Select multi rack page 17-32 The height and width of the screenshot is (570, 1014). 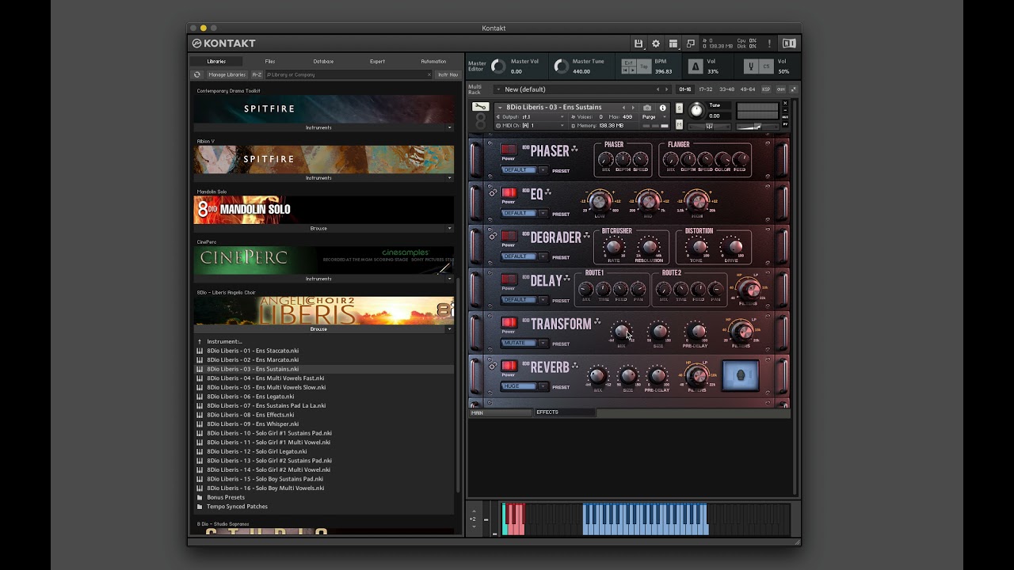click(705, 89)
